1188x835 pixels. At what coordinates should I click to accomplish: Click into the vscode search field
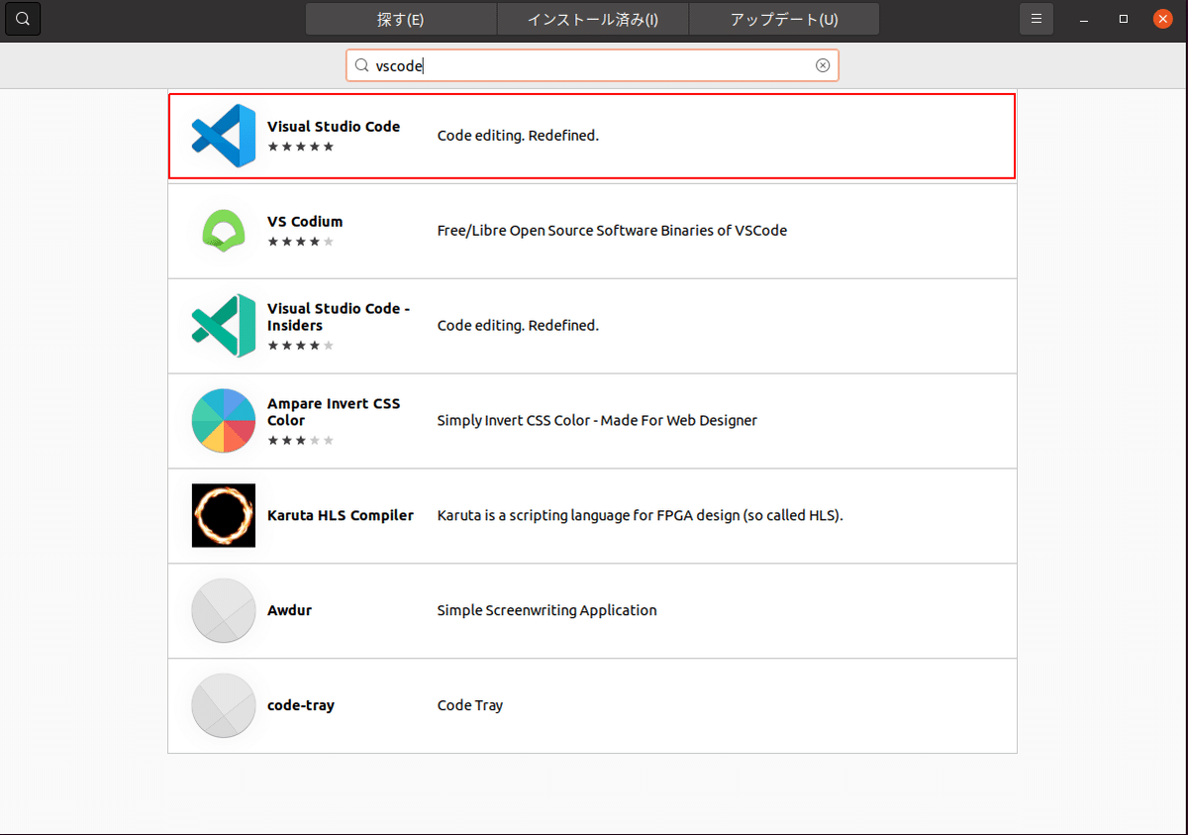click(x=592, y=65)
